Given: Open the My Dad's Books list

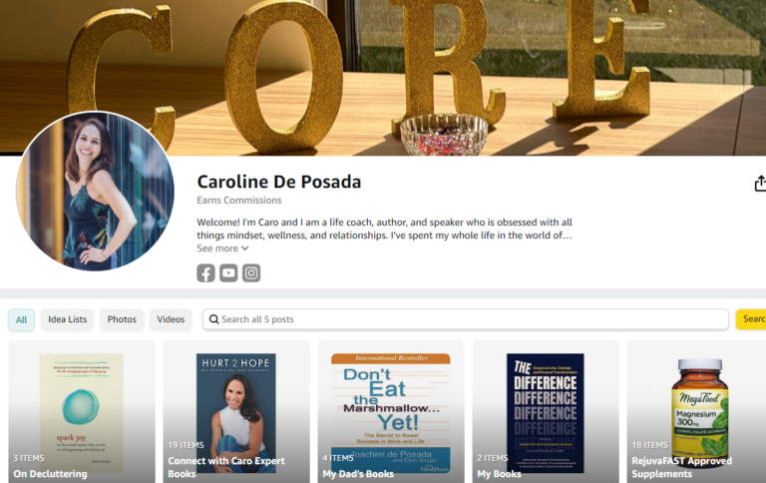Looking at the screenshot, I should (391, 411).
